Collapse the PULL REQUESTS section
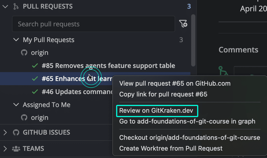 coord(5,7)
